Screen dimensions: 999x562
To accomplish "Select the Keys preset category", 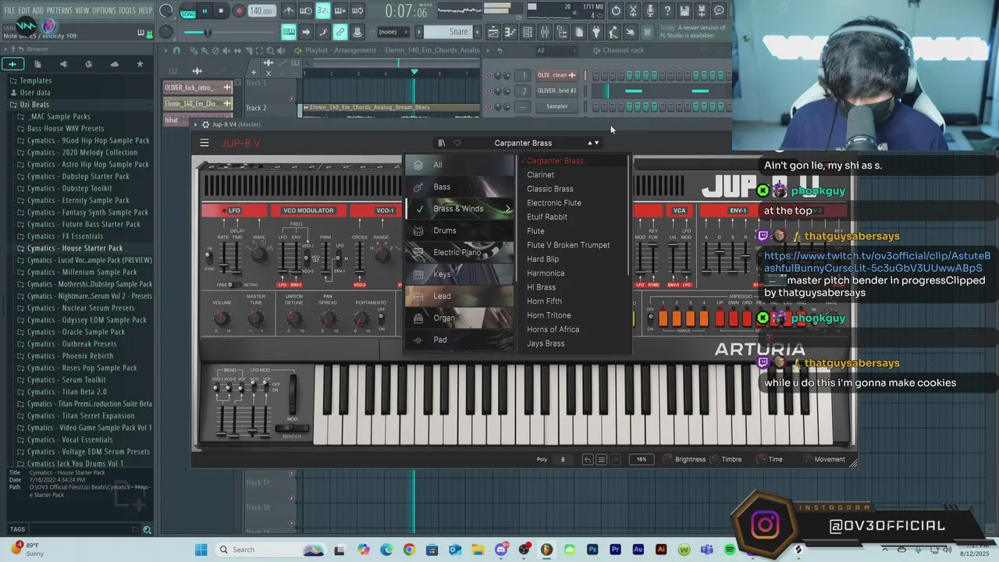I will coord(460,274).
